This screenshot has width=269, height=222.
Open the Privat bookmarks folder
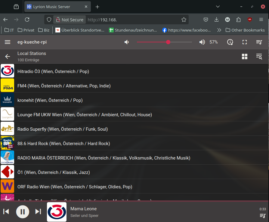click(x=26, y=30)
